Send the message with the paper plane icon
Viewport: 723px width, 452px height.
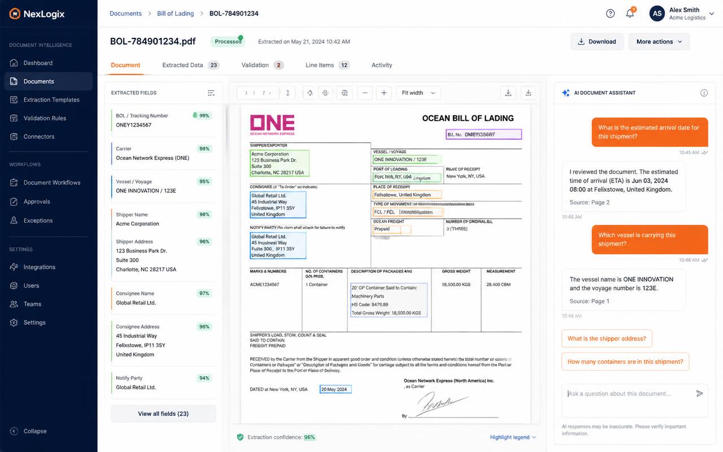point(700,393)
